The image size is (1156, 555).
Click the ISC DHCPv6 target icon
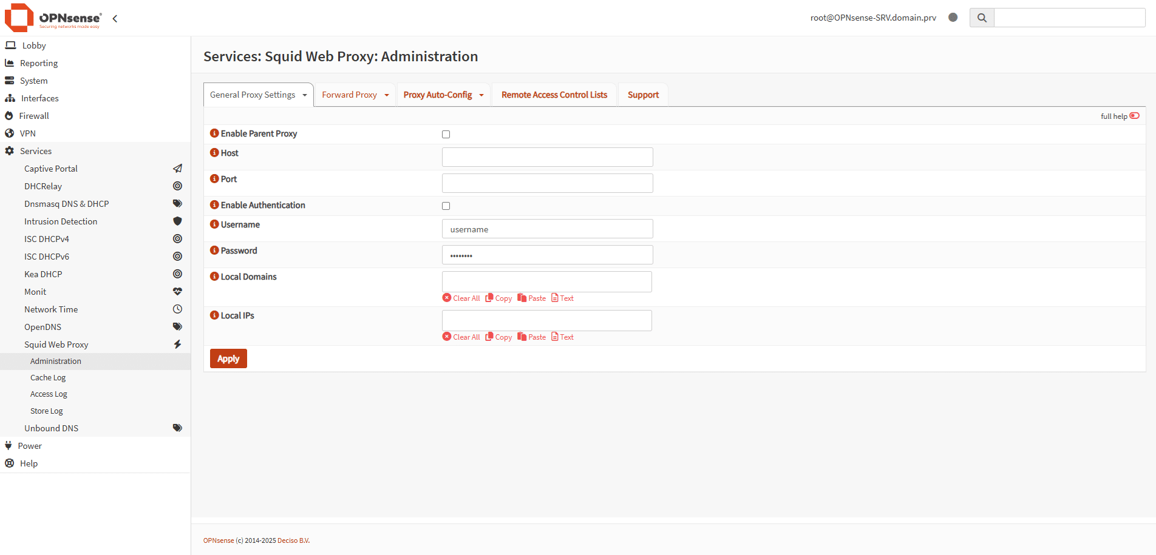(x=177, y=257)
